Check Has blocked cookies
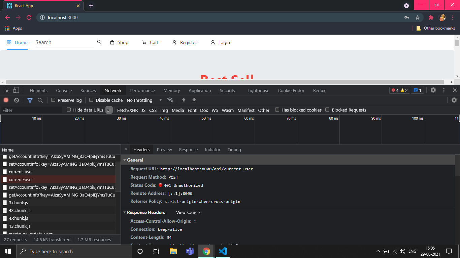 pyautogui.click(x=277, y=110)
